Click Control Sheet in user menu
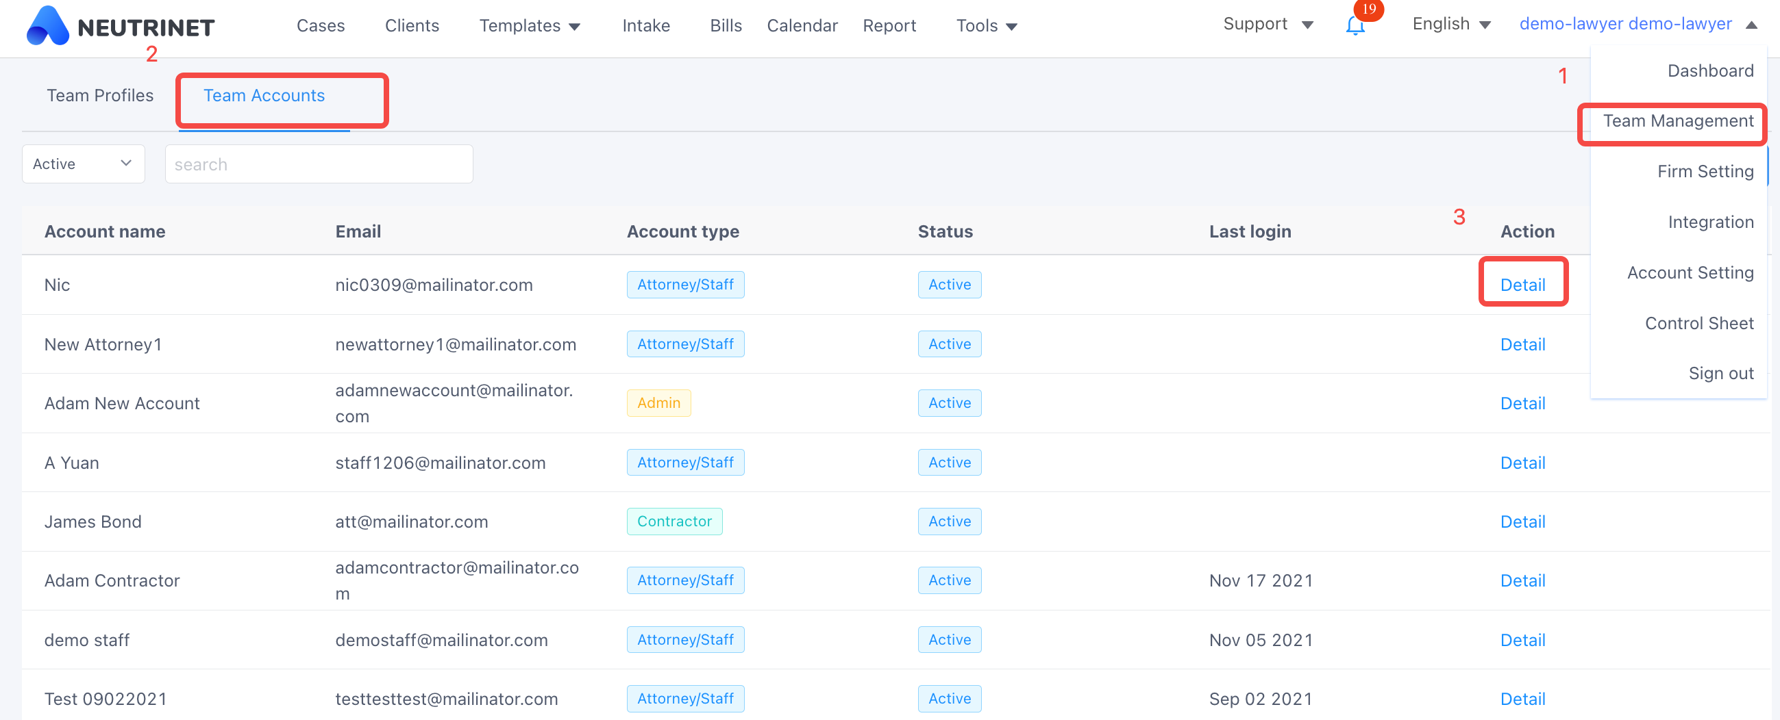Viewport: 1780px width, 720px height. click(x=1699, y=323)
